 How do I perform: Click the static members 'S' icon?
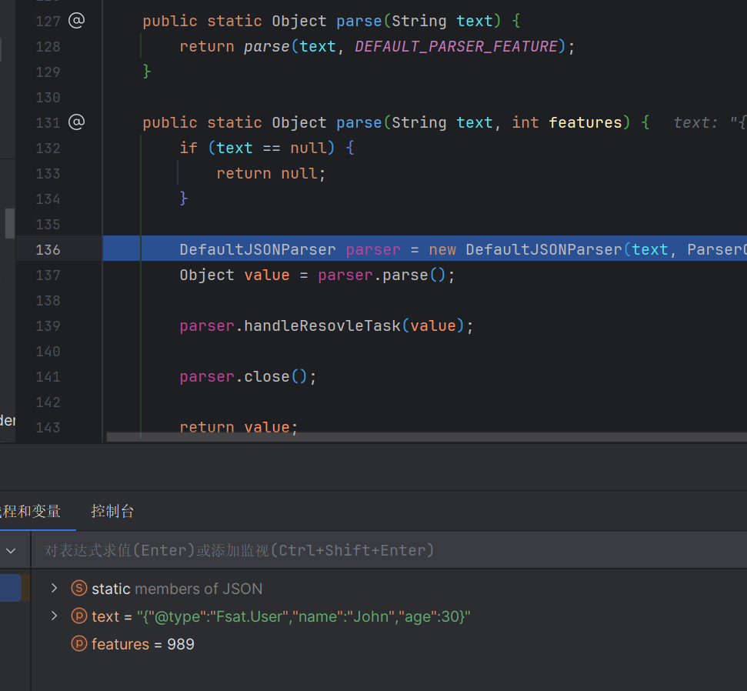tap(78, 589)
